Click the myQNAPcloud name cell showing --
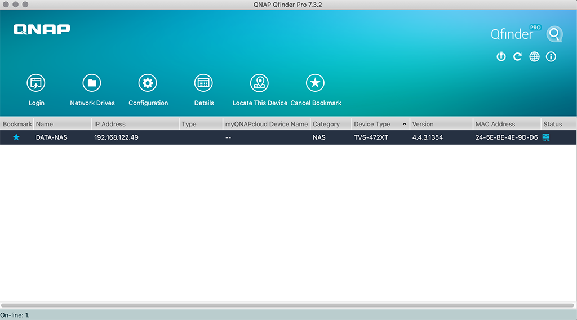Image resolution: width=577 pixels, height=320 pixels. pyautogui.click(x=228, y=137)
